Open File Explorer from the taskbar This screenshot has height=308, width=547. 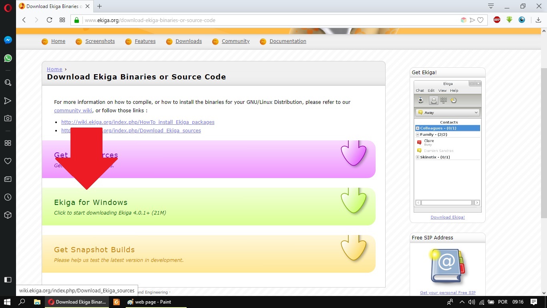[37, 302]
